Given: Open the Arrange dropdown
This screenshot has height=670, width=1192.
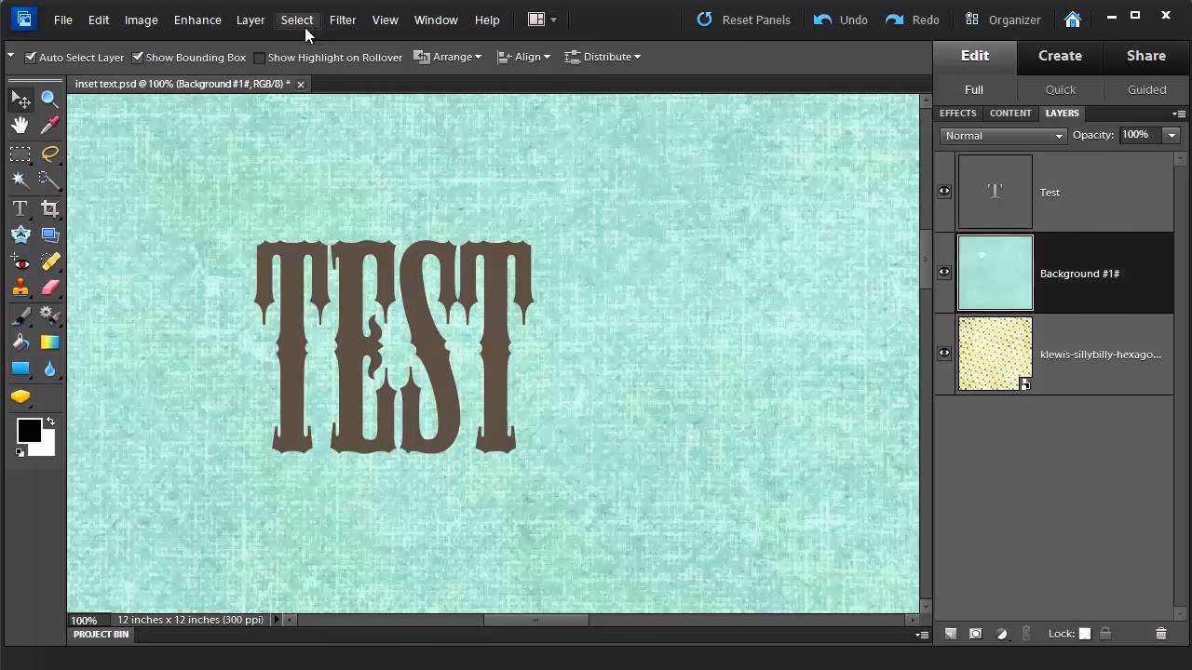Looking at the screenshot, I should point(447,57).
